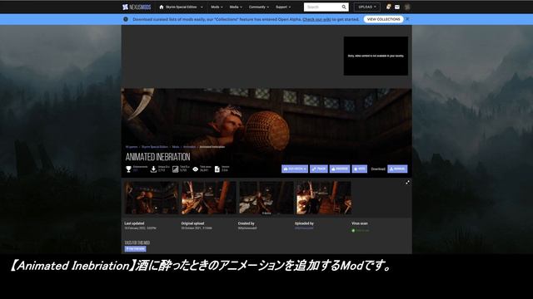The height and width of the screenshot is (299, 533).
Task: Click the home icon in navbar
Action: [162, 7]
